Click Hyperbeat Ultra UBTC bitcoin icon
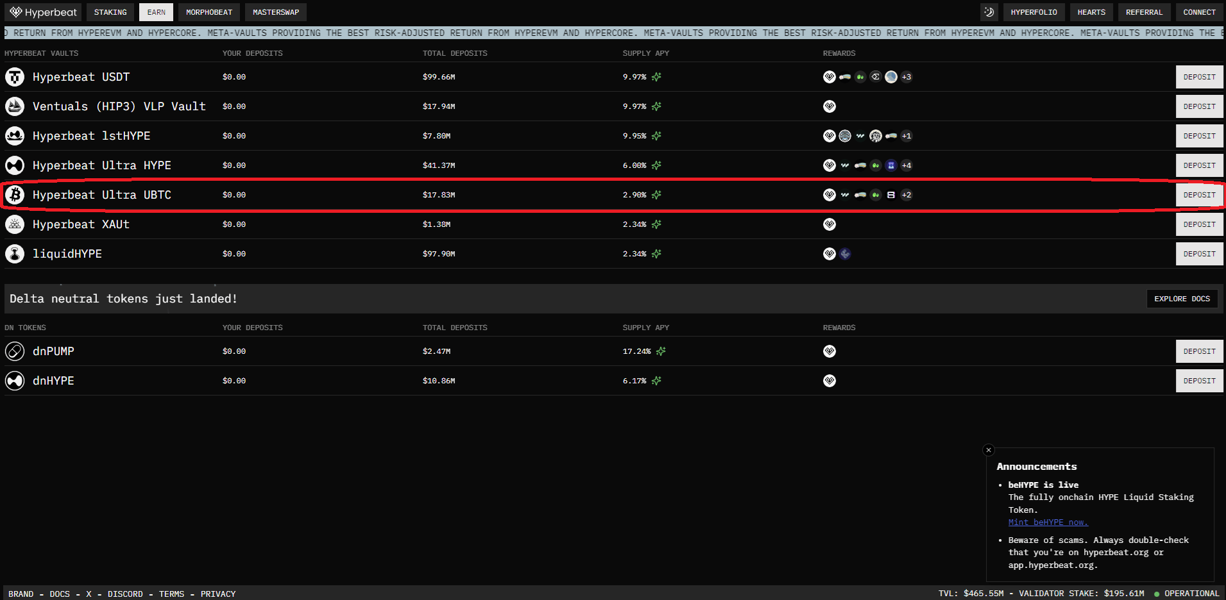1226x600 pixels. [15, 195]
